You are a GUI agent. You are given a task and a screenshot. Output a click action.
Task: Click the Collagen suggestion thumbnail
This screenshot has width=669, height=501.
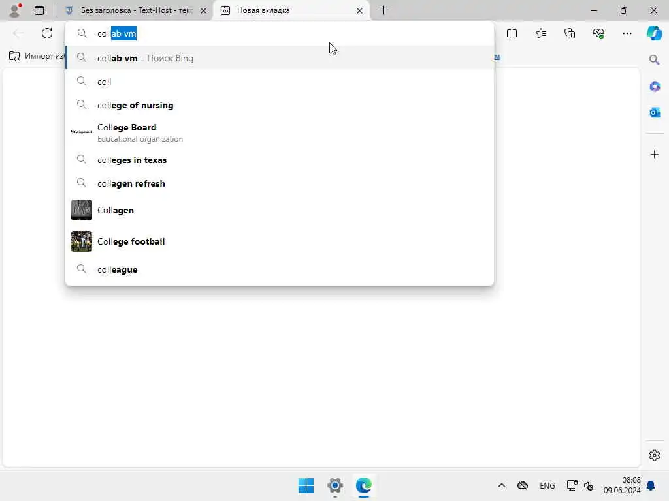pos(82,210)
